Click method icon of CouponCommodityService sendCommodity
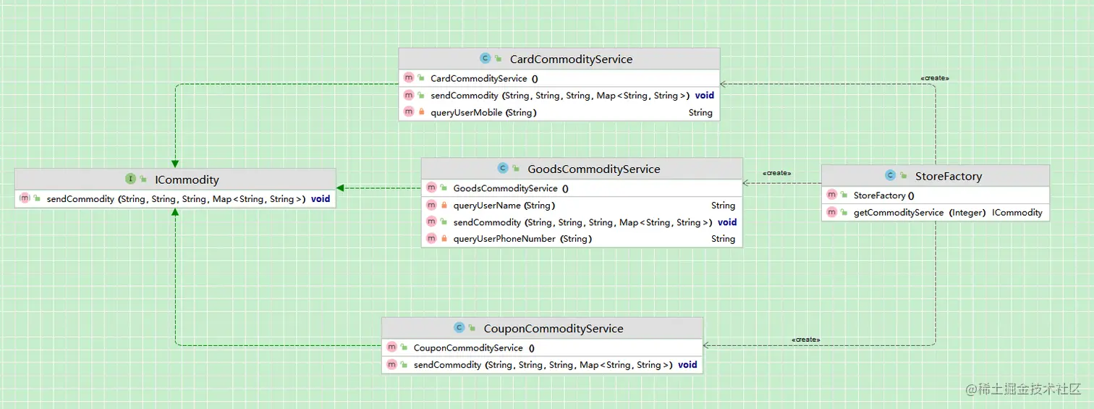 click(x=391, y=365)
